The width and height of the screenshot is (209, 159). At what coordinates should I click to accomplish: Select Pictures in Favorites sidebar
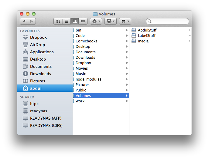click(x=37, y=81)
